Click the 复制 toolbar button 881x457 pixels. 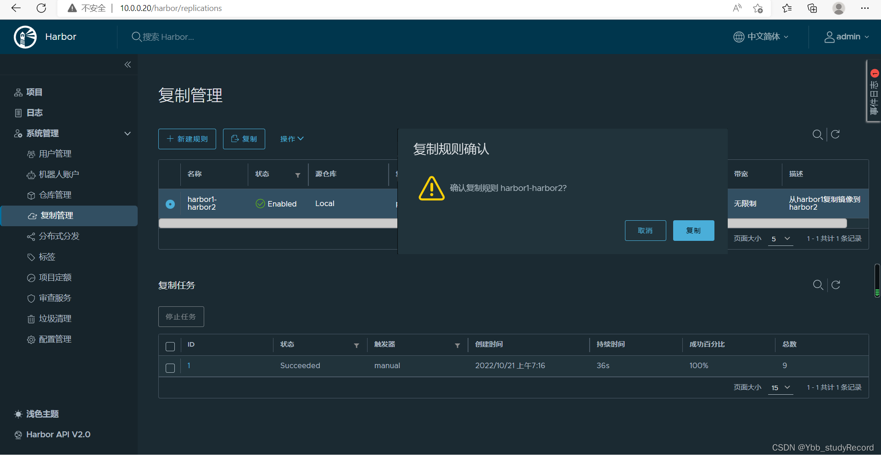click(x=244, y=139)
